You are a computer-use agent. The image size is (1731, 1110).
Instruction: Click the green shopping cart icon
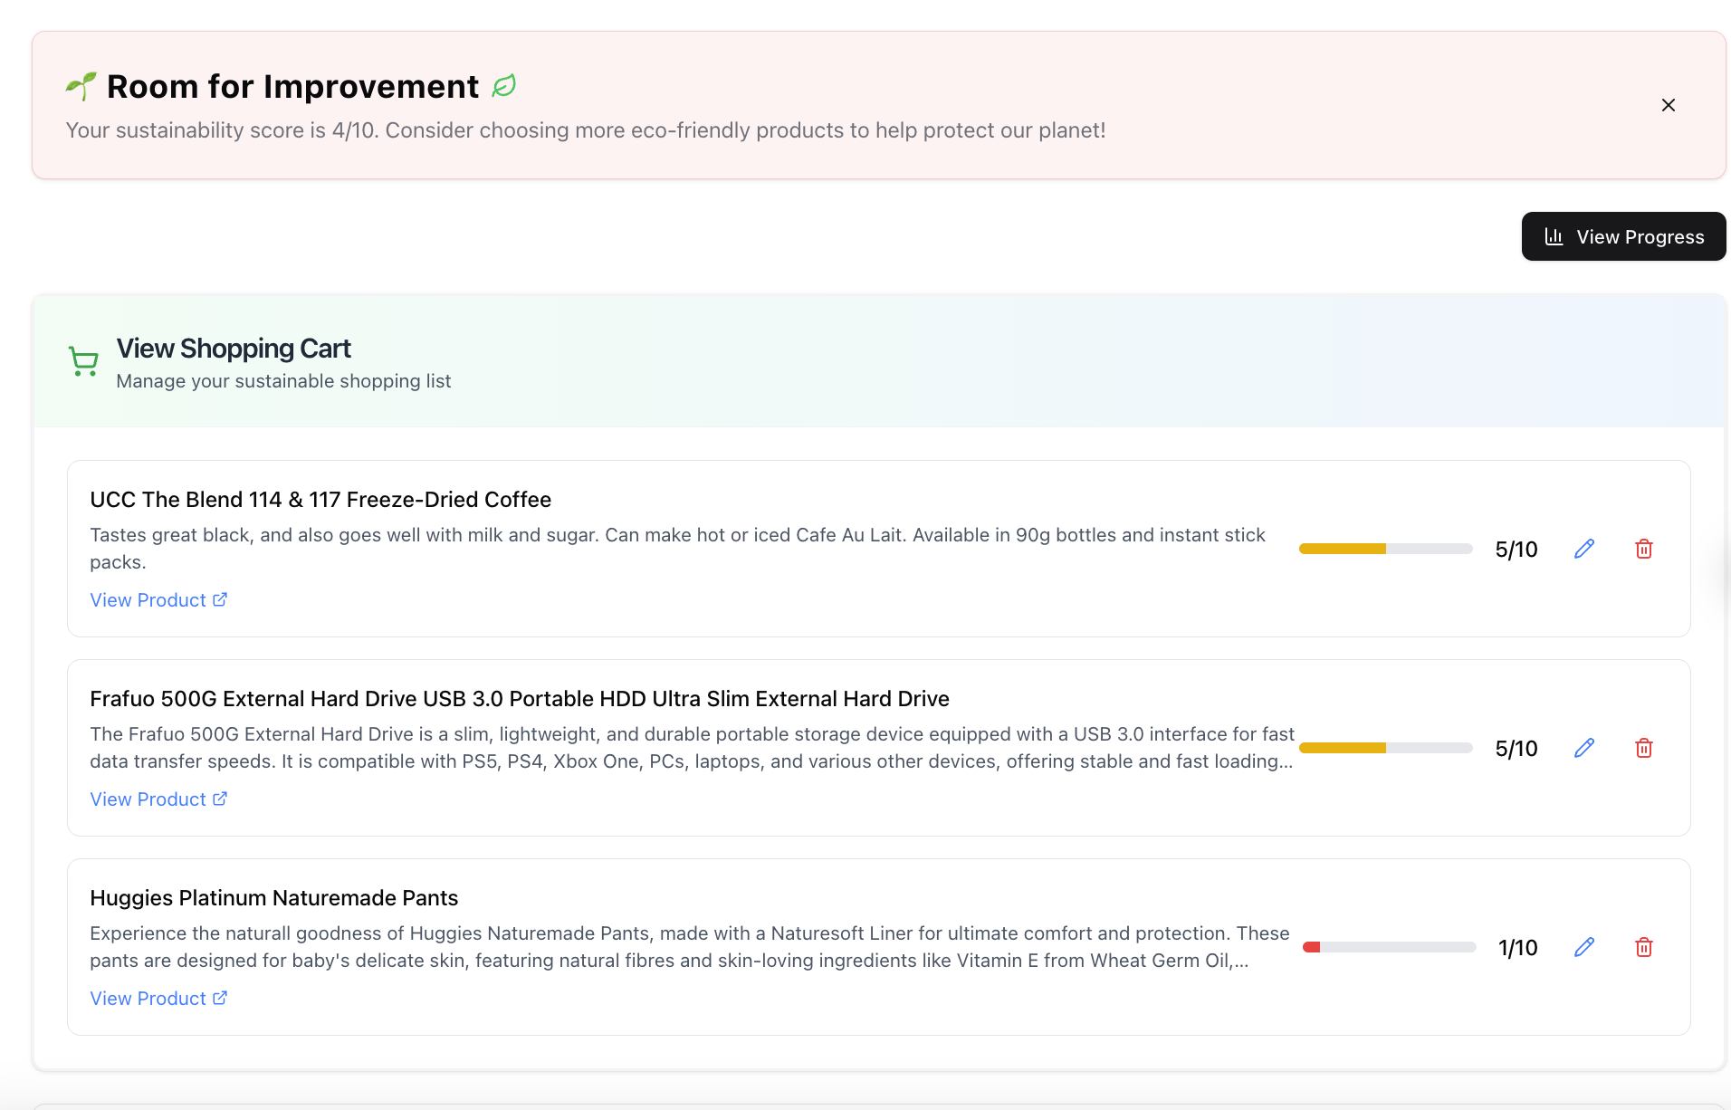(x=83, y=361)
